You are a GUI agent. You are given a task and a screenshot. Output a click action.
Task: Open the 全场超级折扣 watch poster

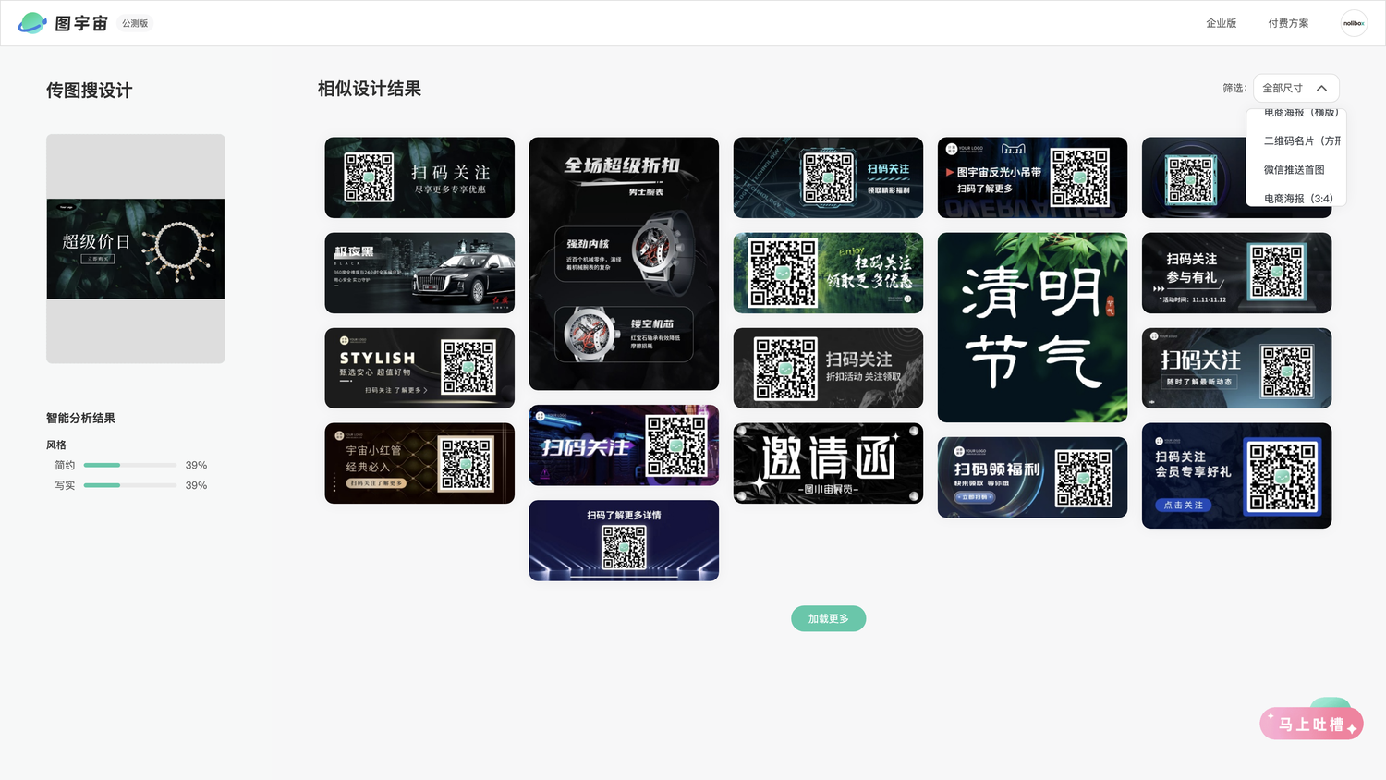point(624,263)
